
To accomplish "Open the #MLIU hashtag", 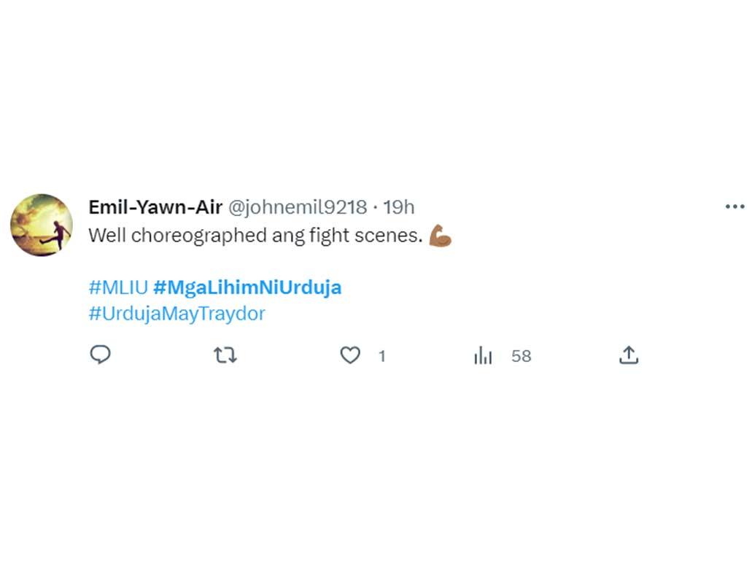I will pos(118,287).
